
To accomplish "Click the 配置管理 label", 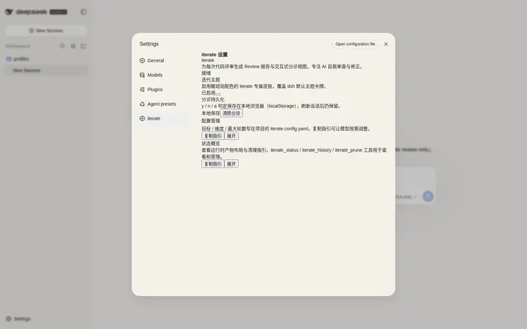I will tap(211, 121).
